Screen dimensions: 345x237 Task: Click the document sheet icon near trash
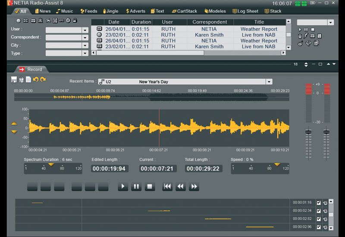320,36
